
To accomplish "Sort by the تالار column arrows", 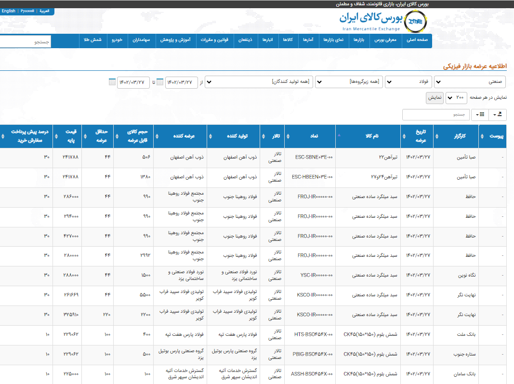I will [x=263, y=136].
